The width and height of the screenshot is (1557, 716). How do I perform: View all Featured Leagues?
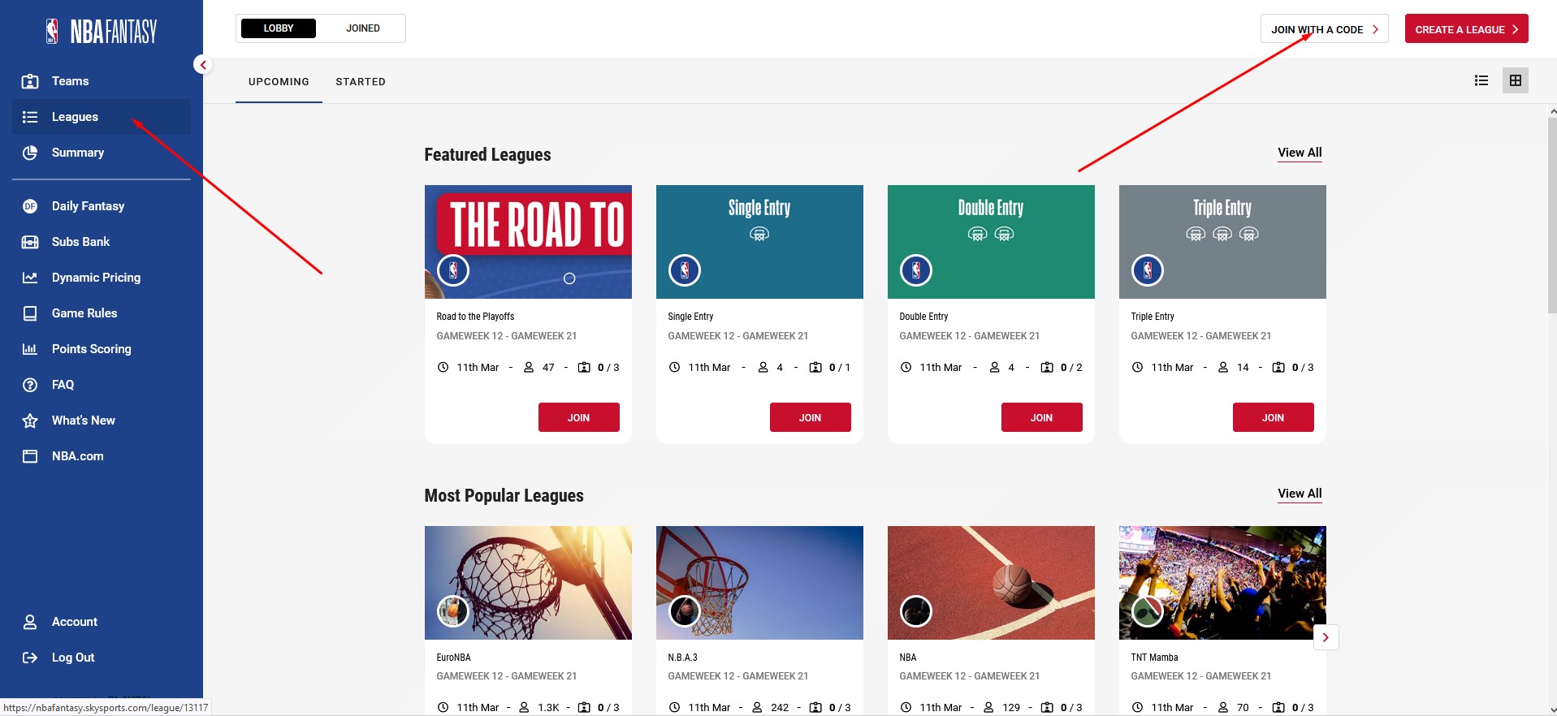(x=1300, y=153)
